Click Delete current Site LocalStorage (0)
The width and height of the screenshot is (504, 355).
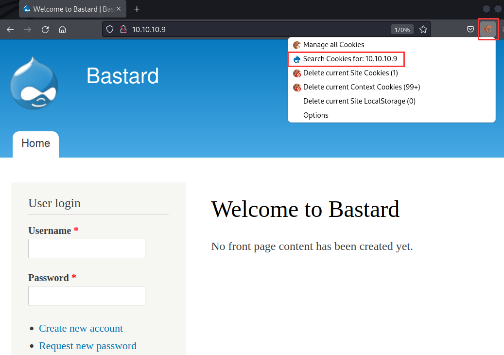click(359, 101)
